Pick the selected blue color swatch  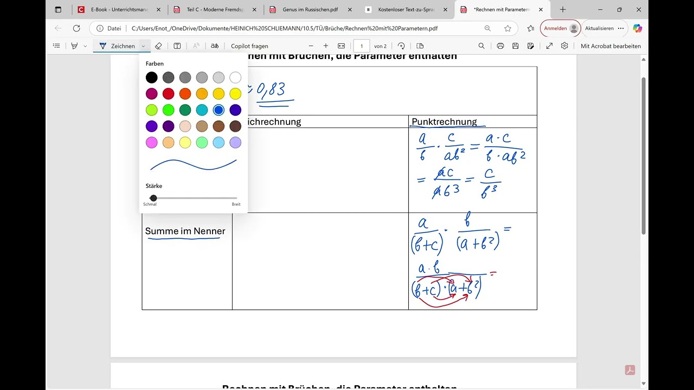coord(219,110)
